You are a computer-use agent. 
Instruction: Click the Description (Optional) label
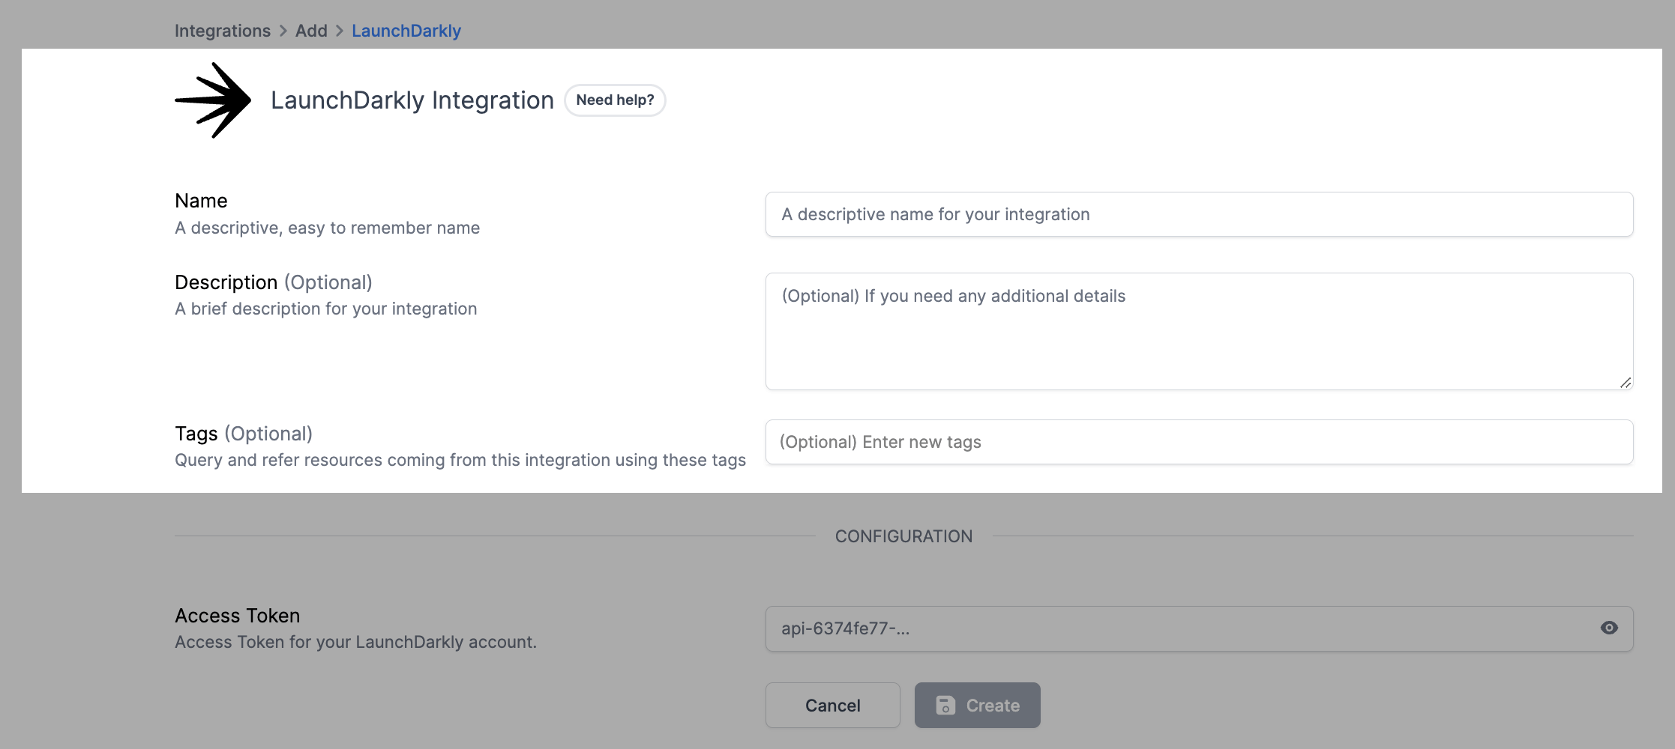274,282
